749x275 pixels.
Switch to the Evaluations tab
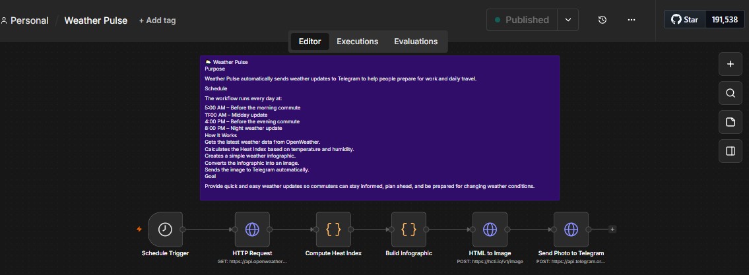(x=416, y=42)
